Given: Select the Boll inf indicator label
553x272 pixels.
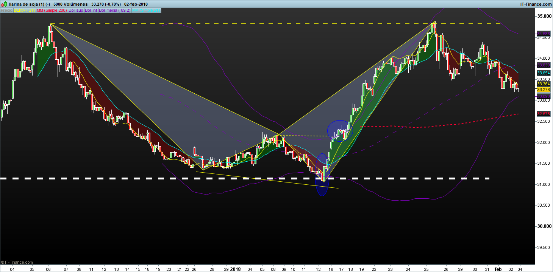Looking at the screenshot, I should [x=91, y=11].
